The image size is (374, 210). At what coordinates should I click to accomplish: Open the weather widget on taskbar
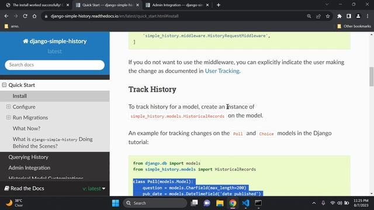click(x=14, y=203)
